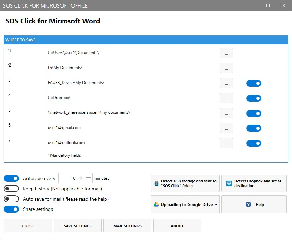Click the Google Drive icon
Viewport: 292px width, 240px height.
(x=156, y=204)
